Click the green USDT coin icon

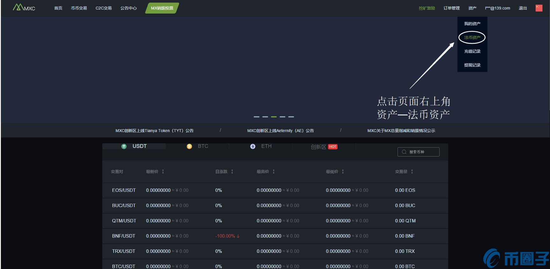click(124, 146)
